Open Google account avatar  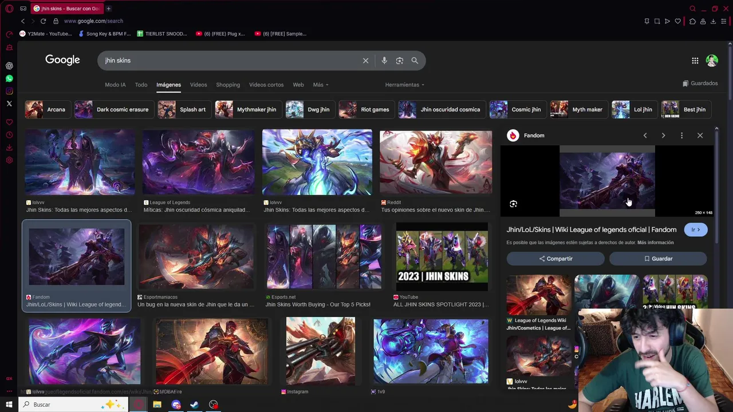(x=712, y=61)
